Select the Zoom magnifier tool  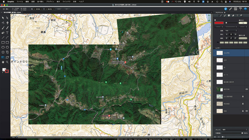(7, 62)
